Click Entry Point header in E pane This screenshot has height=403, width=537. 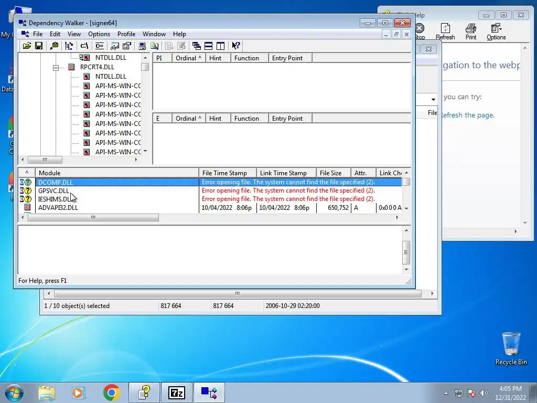coord(291,119)
